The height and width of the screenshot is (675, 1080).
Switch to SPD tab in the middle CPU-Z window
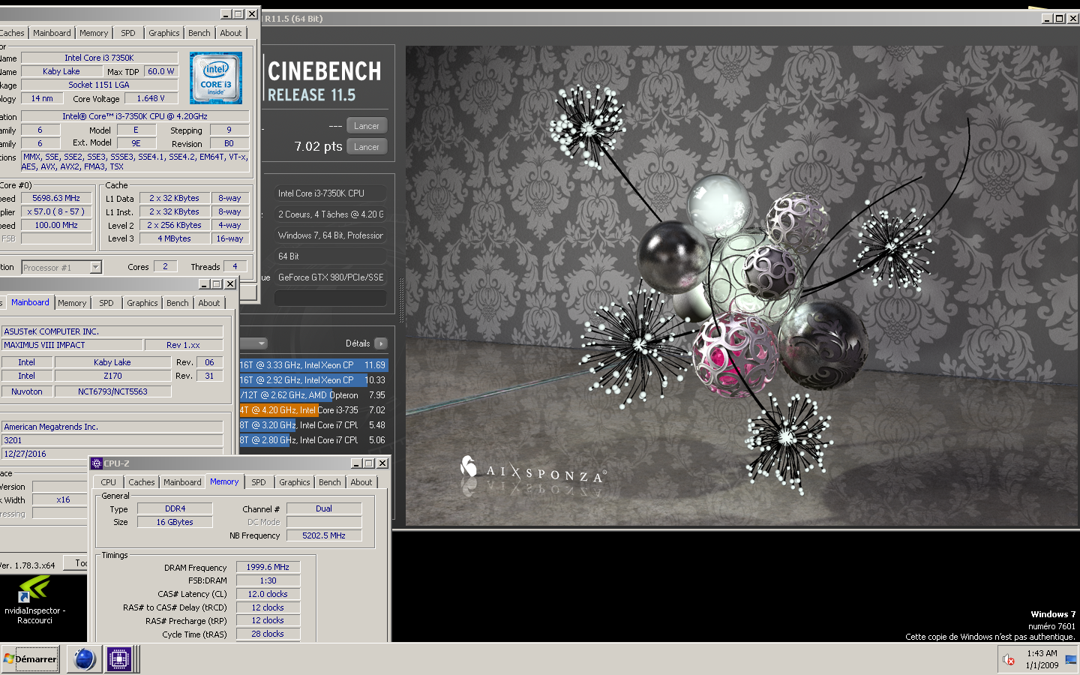pyautogui.click(x=106, y=303)
